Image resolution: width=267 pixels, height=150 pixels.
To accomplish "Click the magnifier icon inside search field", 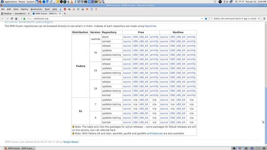I will tap(212, 18).
